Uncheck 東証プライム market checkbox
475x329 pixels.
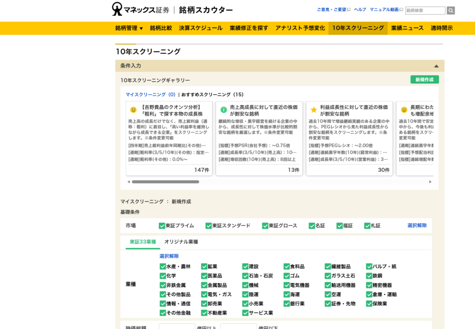(x=162, y=226)
